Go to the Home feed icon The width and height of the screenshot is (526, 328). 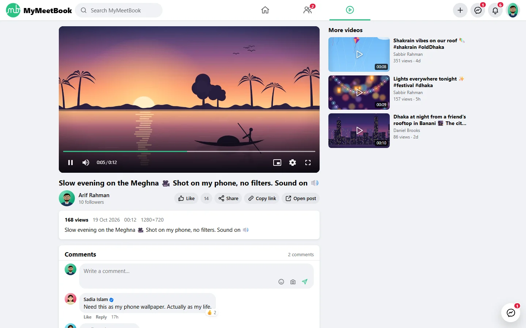coord(265,10)
